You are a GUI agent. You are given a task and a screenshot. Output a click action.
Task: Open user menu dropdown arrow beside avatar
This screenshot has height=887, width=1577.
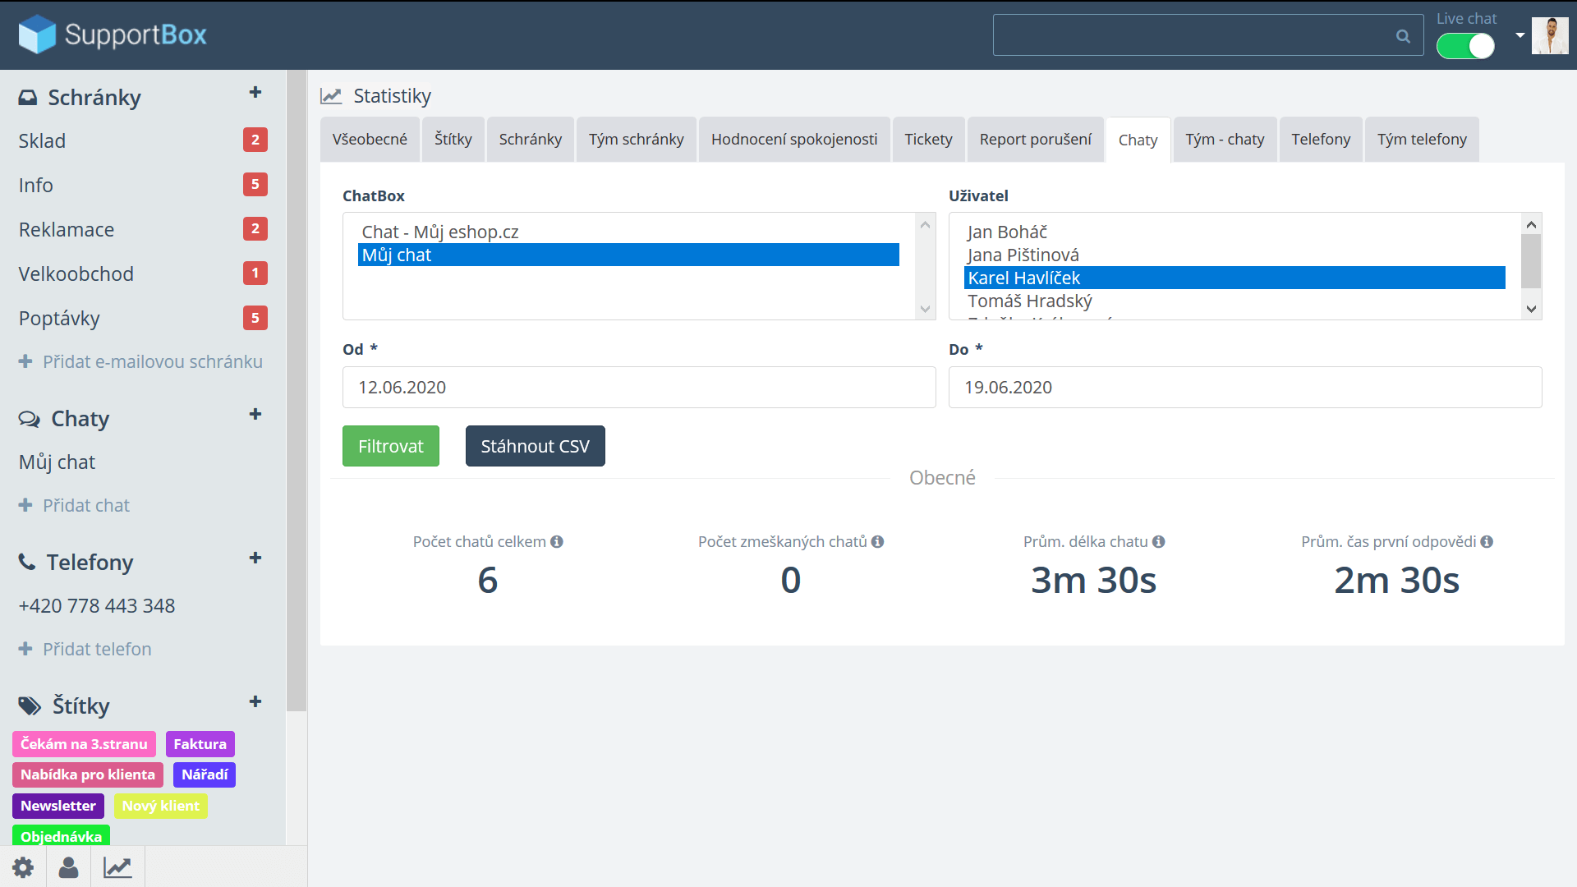click(x=1520, y=35)
